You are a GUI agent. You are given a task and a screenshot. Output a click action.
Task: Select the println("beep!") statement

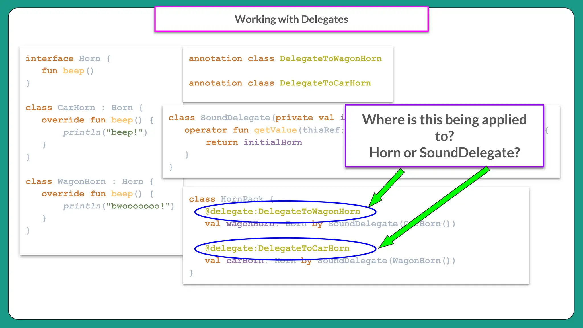[105, 132]
